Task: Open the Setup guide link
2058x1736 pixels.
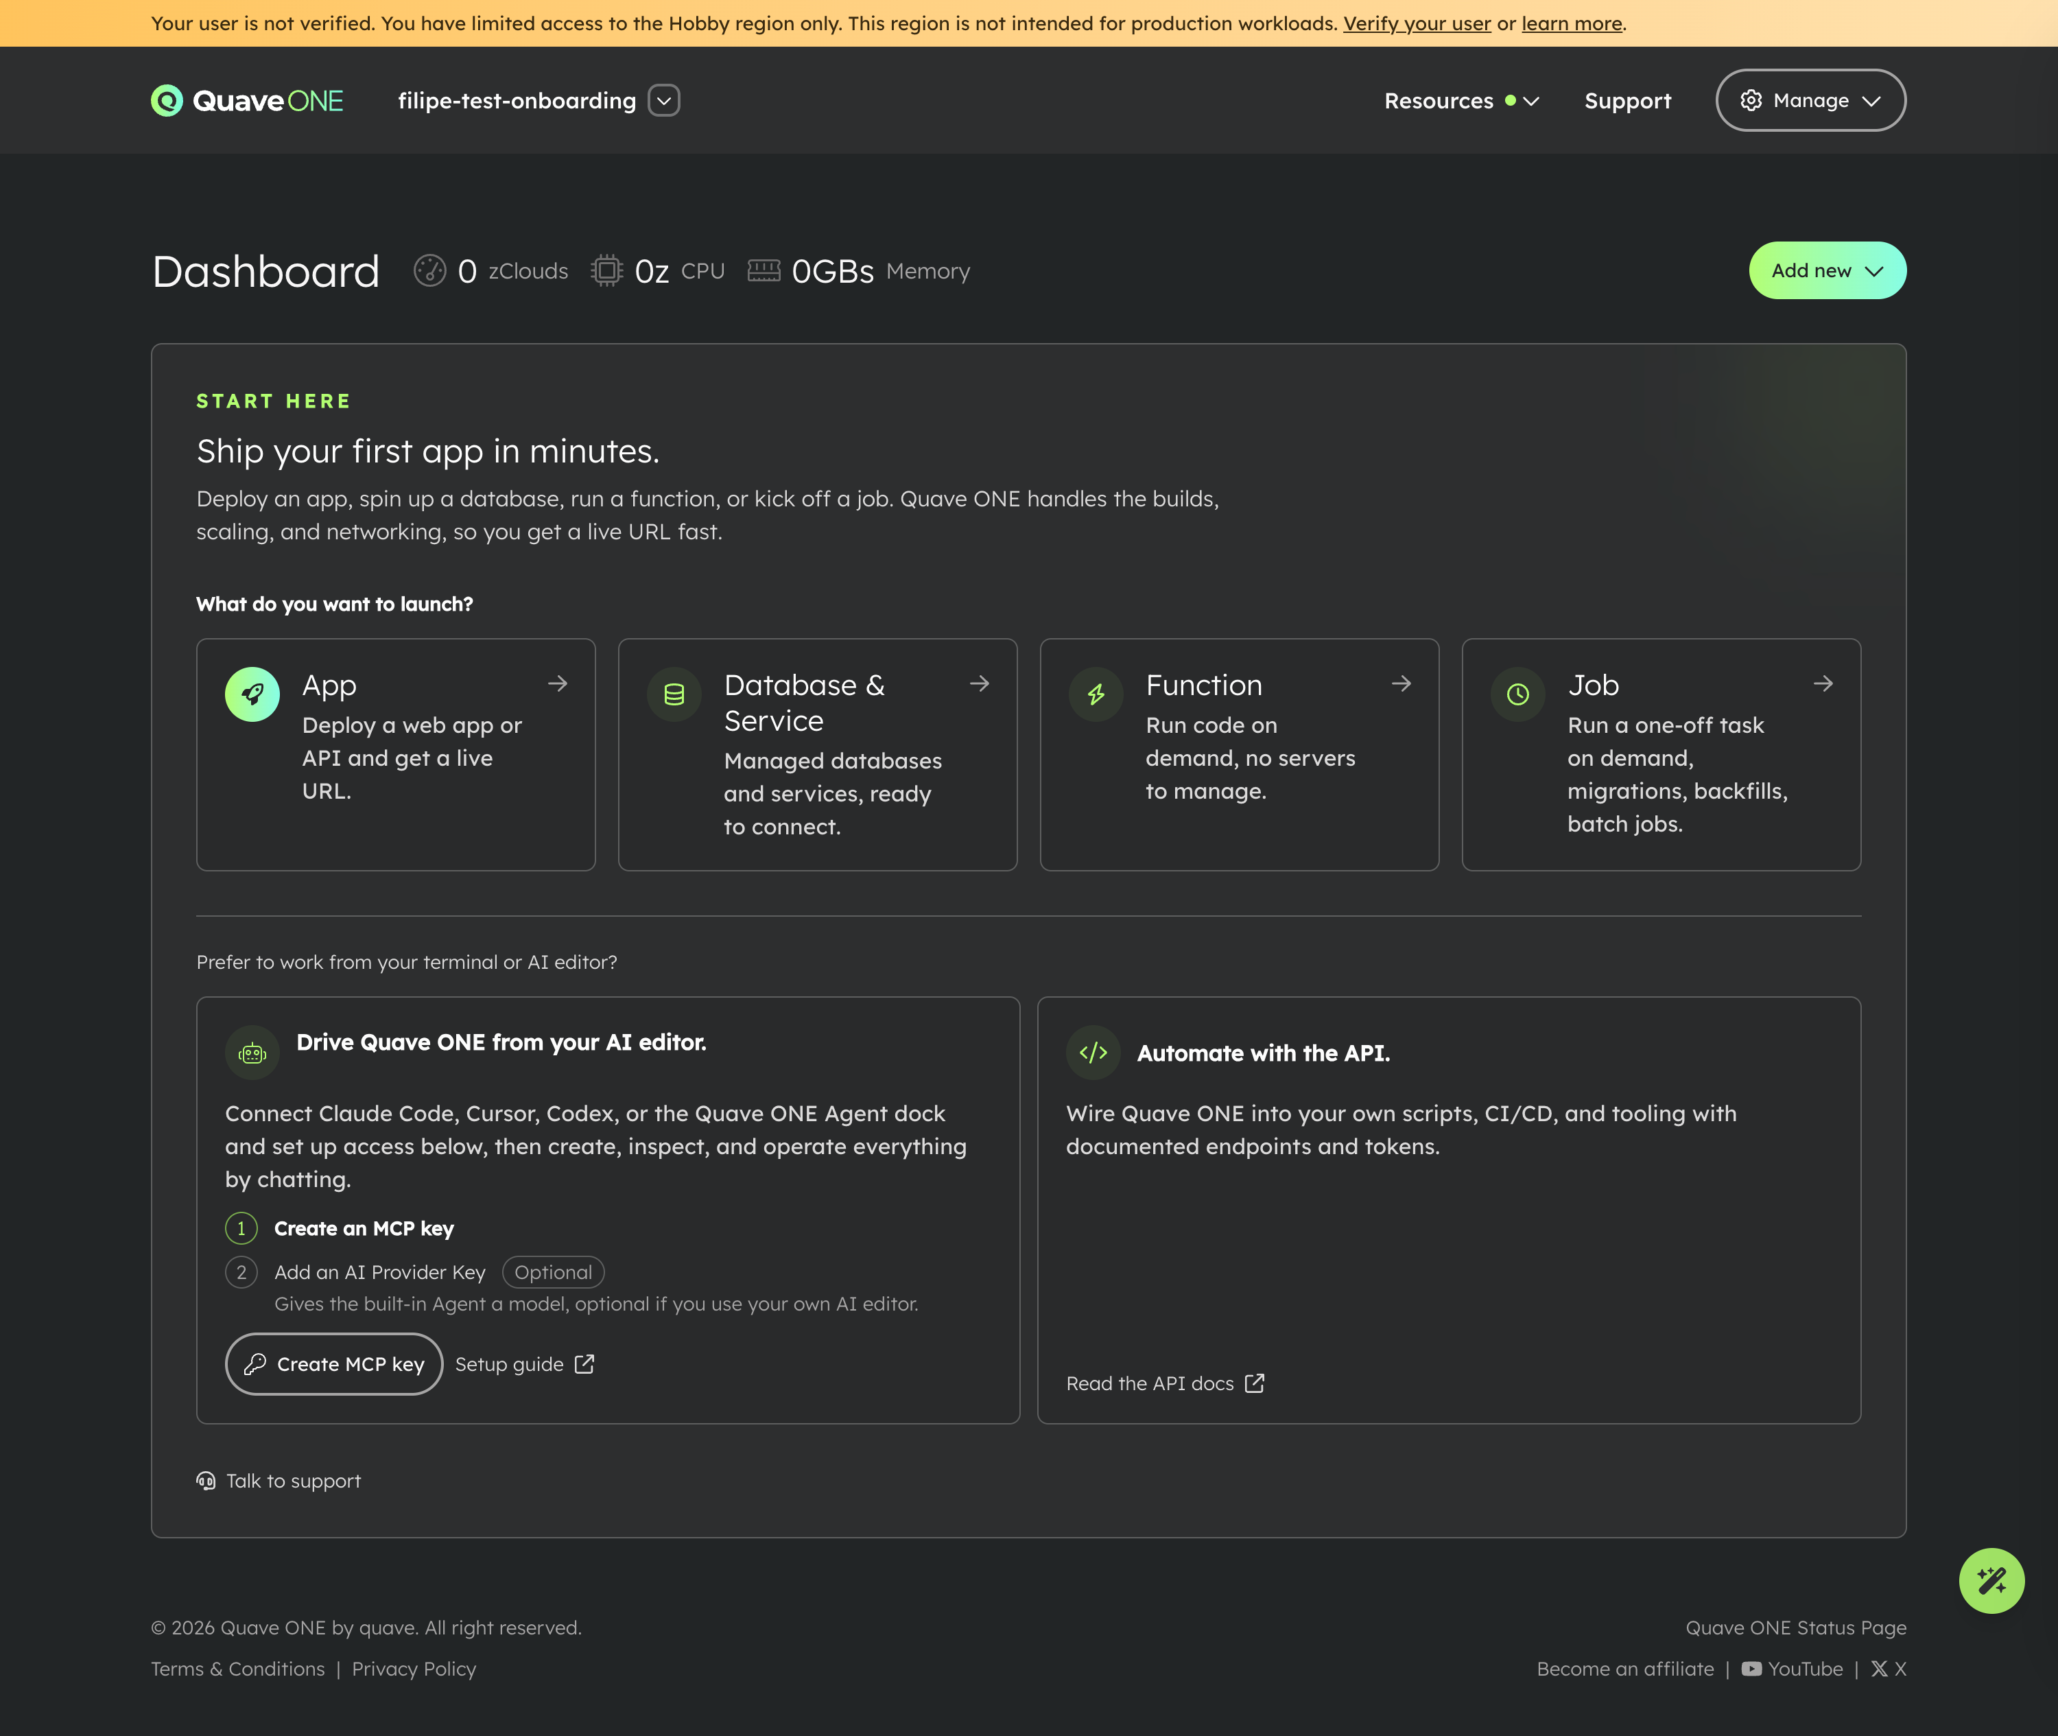Action: coord(524,1364)
